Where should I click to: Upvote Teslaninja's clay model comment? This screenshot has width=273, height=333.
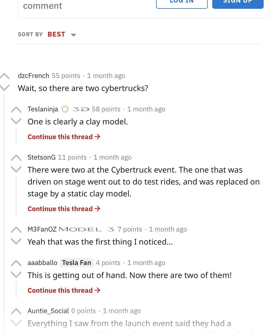[x=16, y=110]
